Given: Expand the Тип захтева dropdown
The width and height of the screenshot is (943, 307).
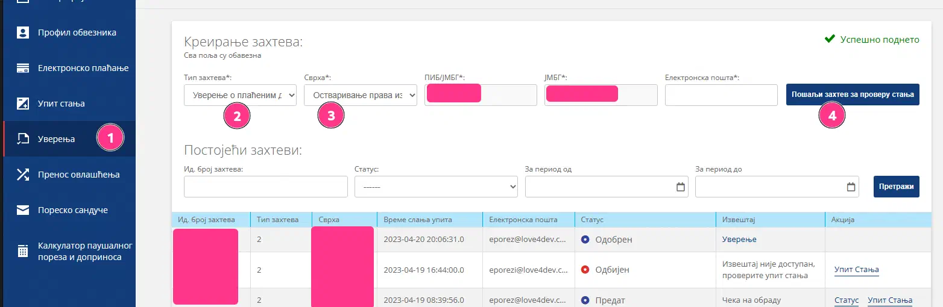Looking at the screenshot, I should [240, 95].
